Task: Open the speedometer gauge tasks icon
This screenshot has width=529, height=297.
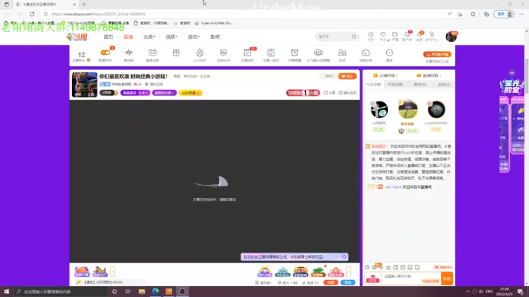Action: click(366, 53)
